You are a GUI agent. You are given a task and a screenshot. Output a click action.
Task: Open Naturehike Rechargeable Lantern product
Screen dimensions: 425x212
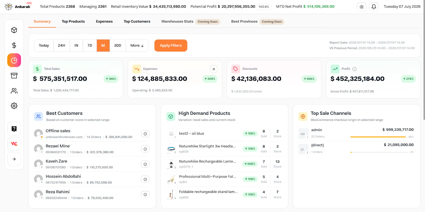click(207, 161)
